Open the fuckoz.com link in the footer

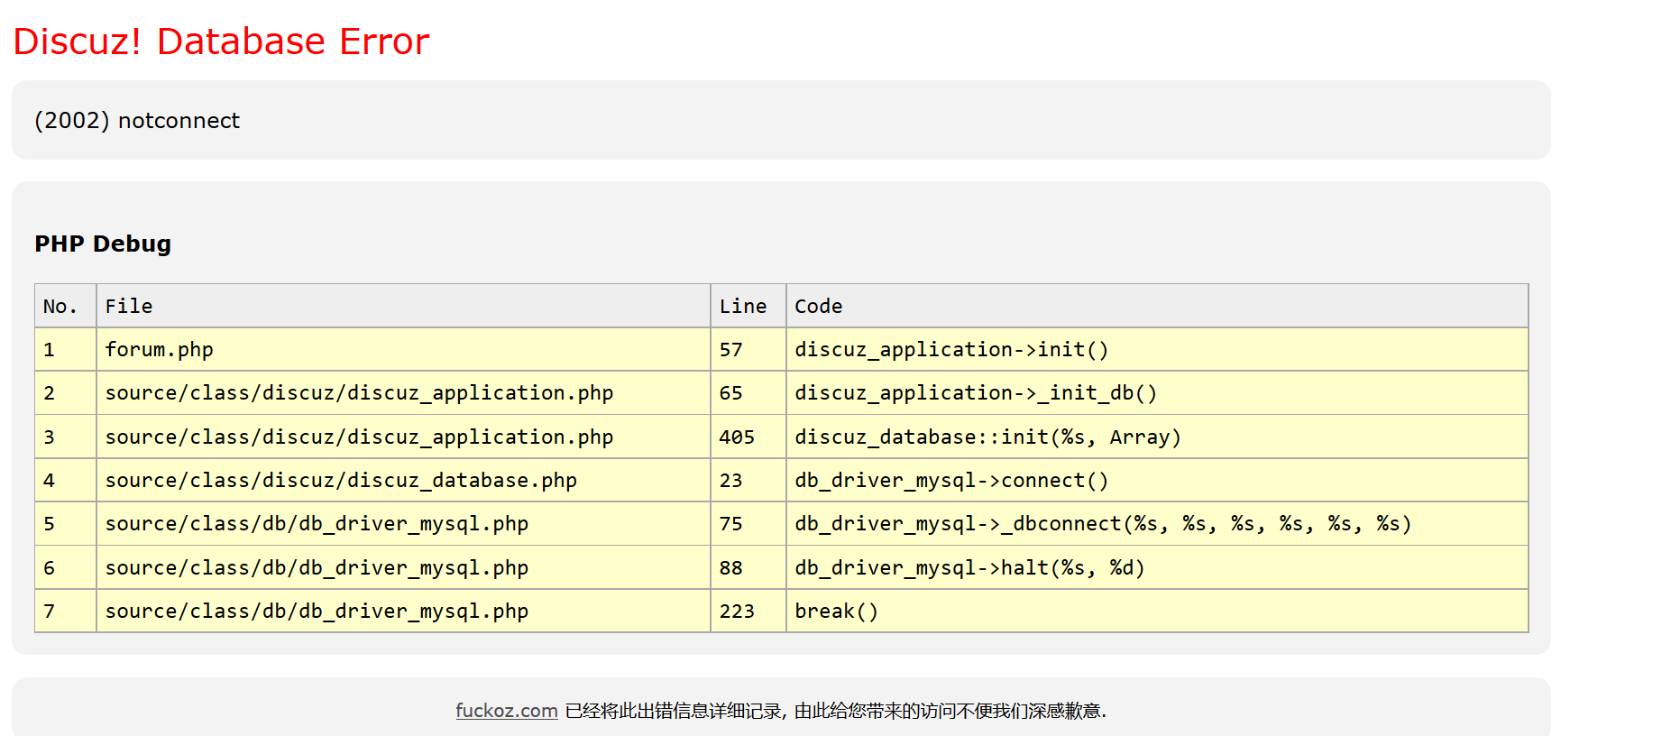[506, 711]
